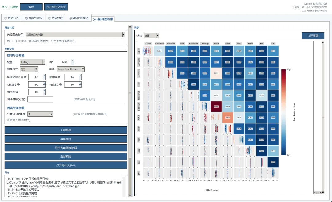Click preview vertical scrollbar up arrow
Viewport: 332px width, 202px height.
coord(323,42)
